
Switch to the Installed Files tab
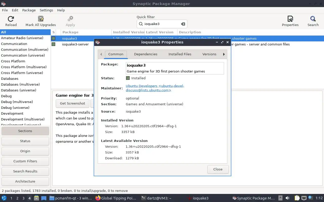[180, 54]
